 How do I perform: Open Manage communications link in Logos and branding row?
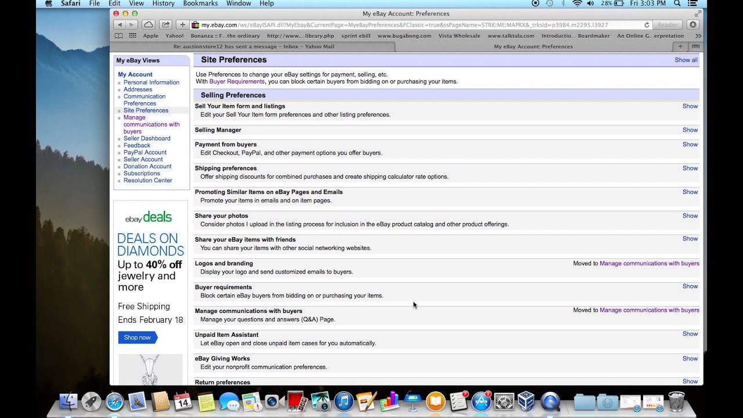tap(650, 264)
